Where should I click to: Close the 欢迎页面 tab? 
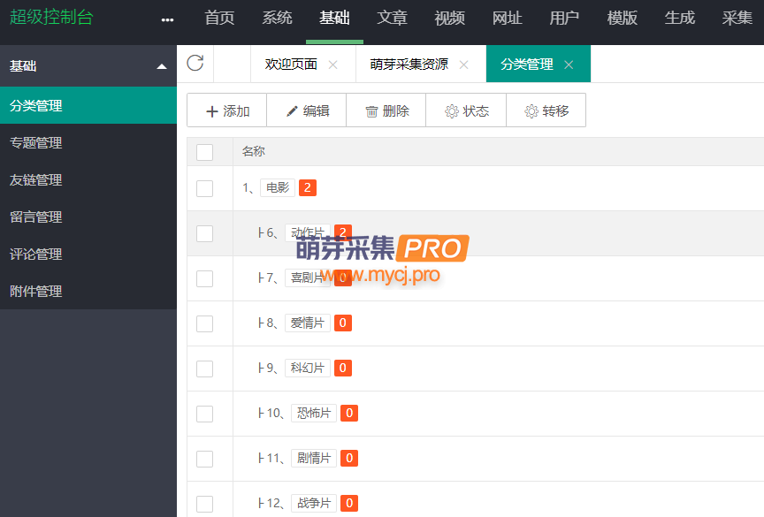(332, 65)
